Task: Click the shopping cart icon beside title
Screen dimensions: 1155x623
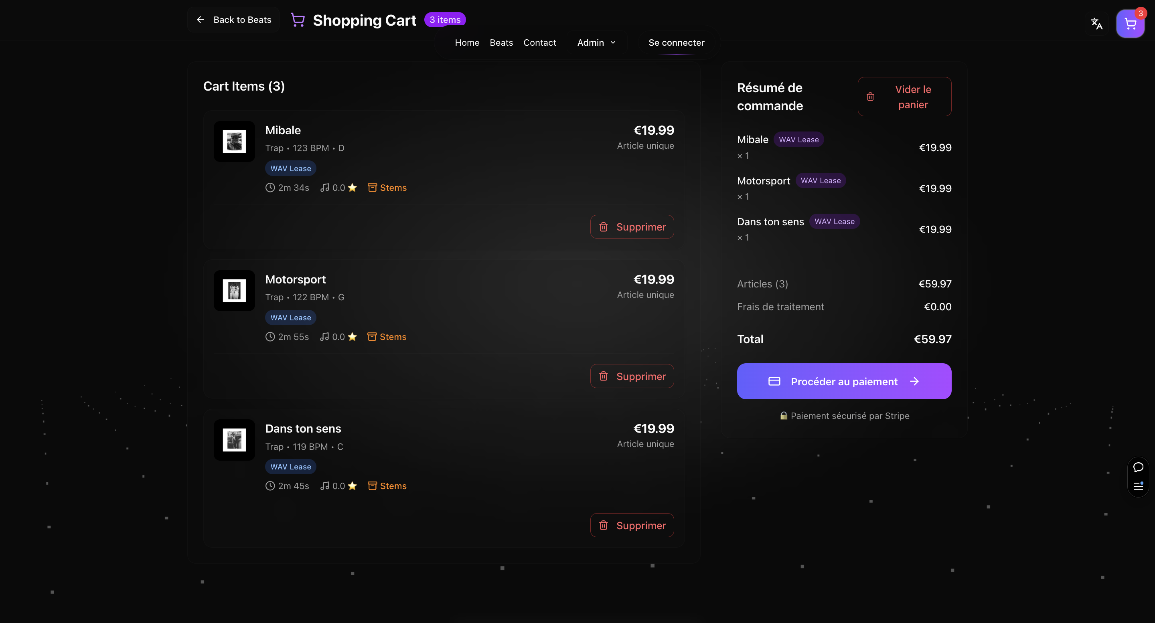Action: [x=298, y=20]
